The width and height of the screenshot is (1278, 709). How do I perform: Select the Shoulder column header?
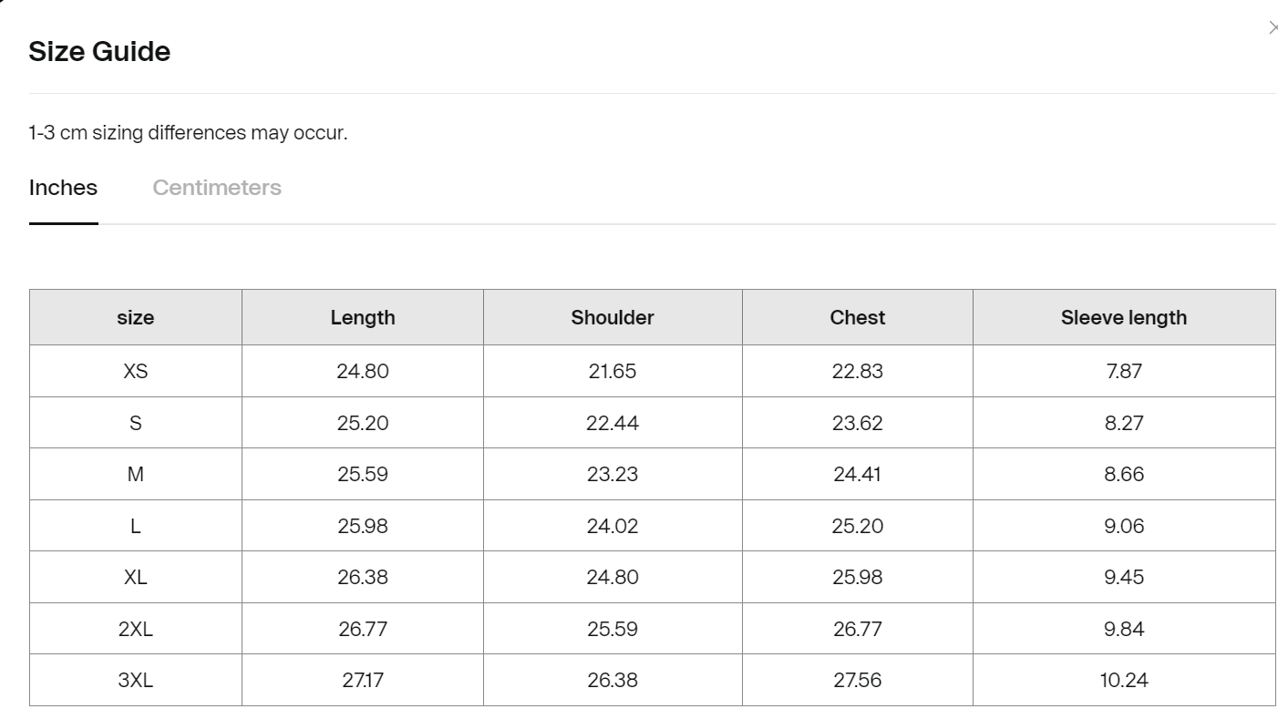[x=612, y=317]
